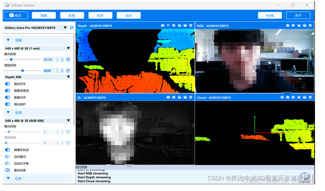Decrease depth exposure with minus button
Image resolution: width=325 pixels, height=191 pixels.
pyautogui.click(x=57, y=60)
